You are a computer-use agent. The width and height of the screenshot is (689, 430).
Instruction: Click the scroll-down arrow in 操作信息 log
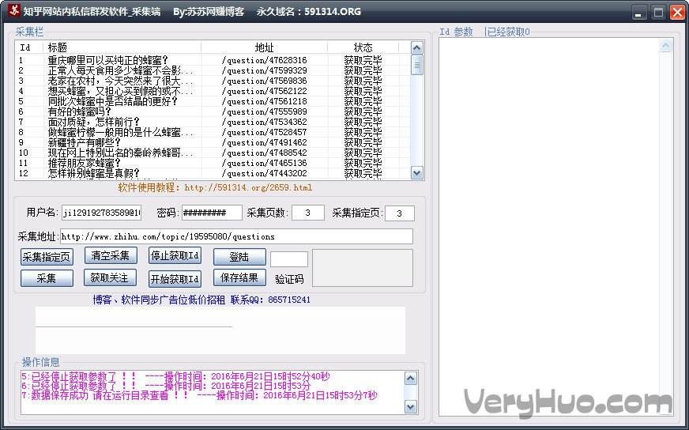coord(410,407)
